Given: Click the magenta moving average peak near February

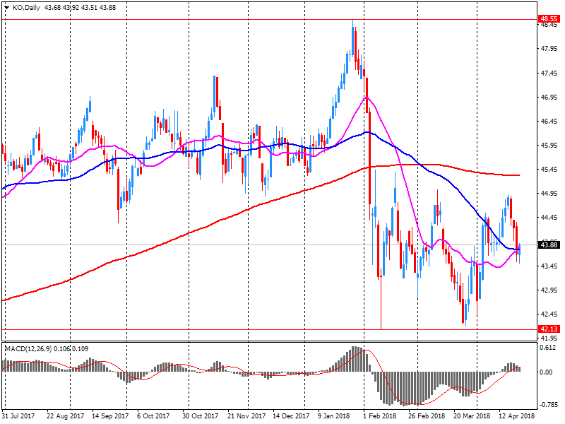Looking at the screenshot, I should pyautogui.click(x=365, y=98).
